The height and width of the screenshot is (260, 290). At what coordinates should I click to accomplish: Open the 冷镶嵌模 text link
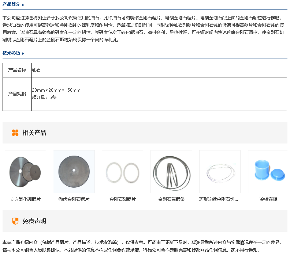click(x=268, y=199)
